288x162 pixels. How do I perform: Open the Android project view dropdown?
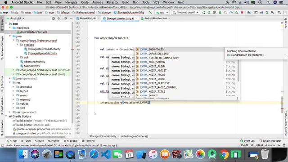pyautogui.click(x=15, y=18)
